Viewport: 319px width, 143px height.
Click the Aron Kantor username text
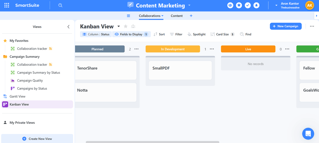pyautogui.click(x=290, y=4)
